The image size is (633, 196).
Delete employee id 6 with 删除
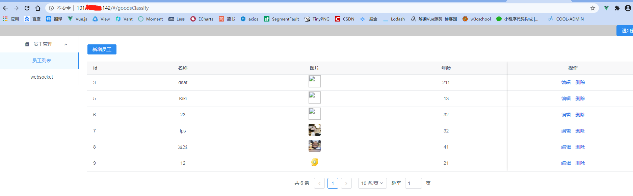pos(580,115)
